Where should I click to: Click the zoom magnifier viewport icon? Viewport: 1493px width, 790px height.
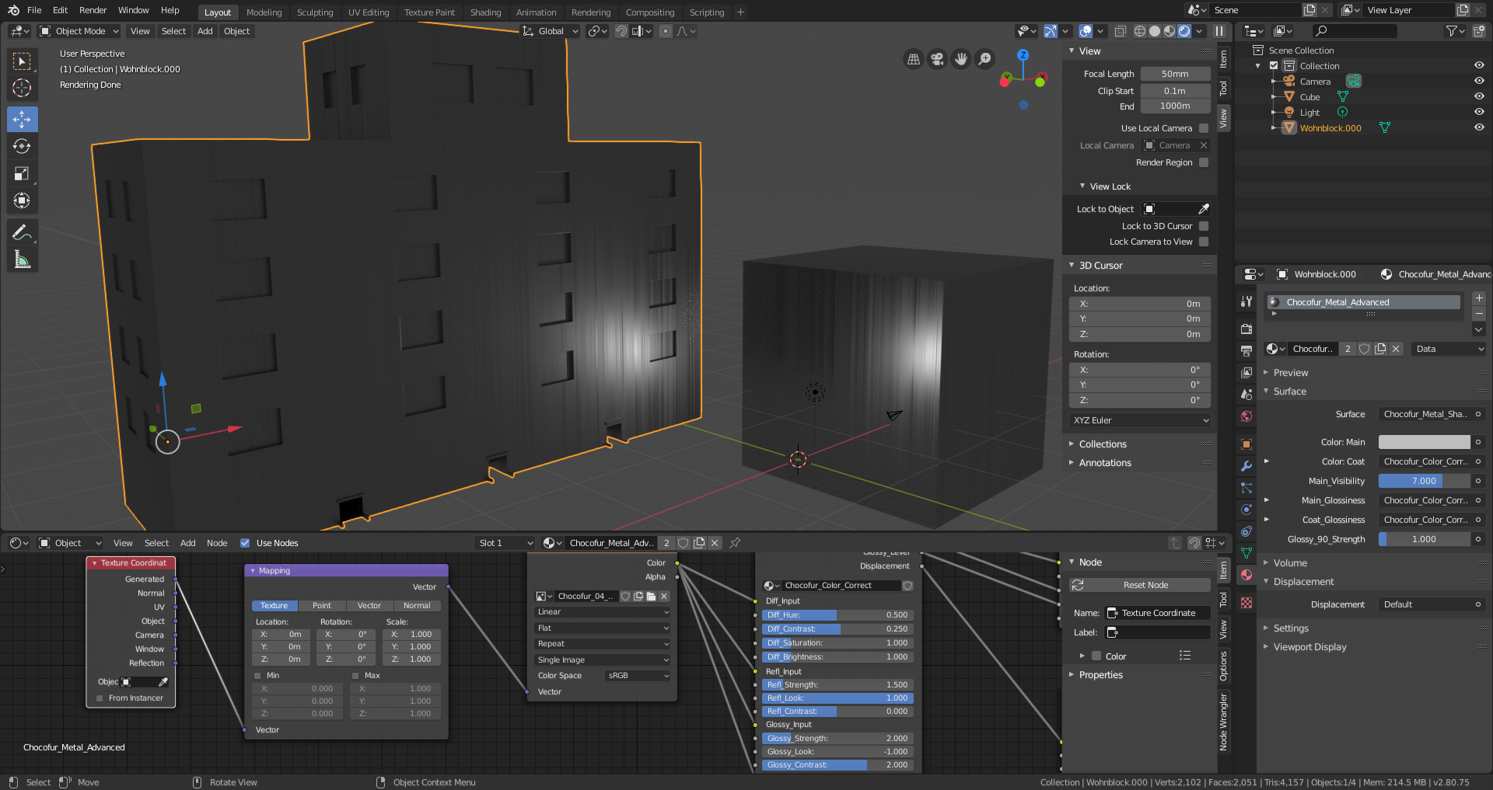(x=984, y=59)
